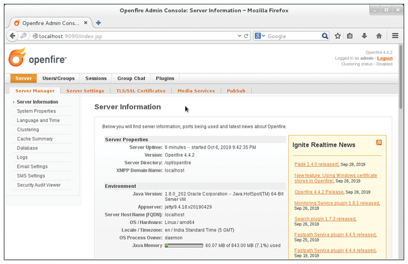Go to the Plugins tab
This screenshot has width=408, height=264.
pos(165,78)
